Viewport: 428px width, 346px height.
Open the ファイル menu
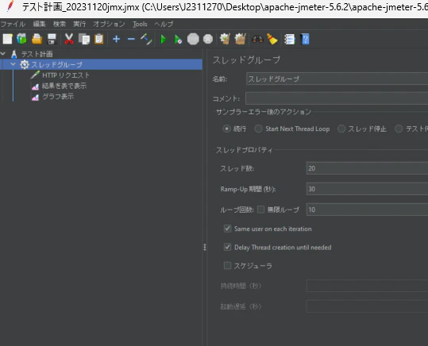click(x=13, y=24)
